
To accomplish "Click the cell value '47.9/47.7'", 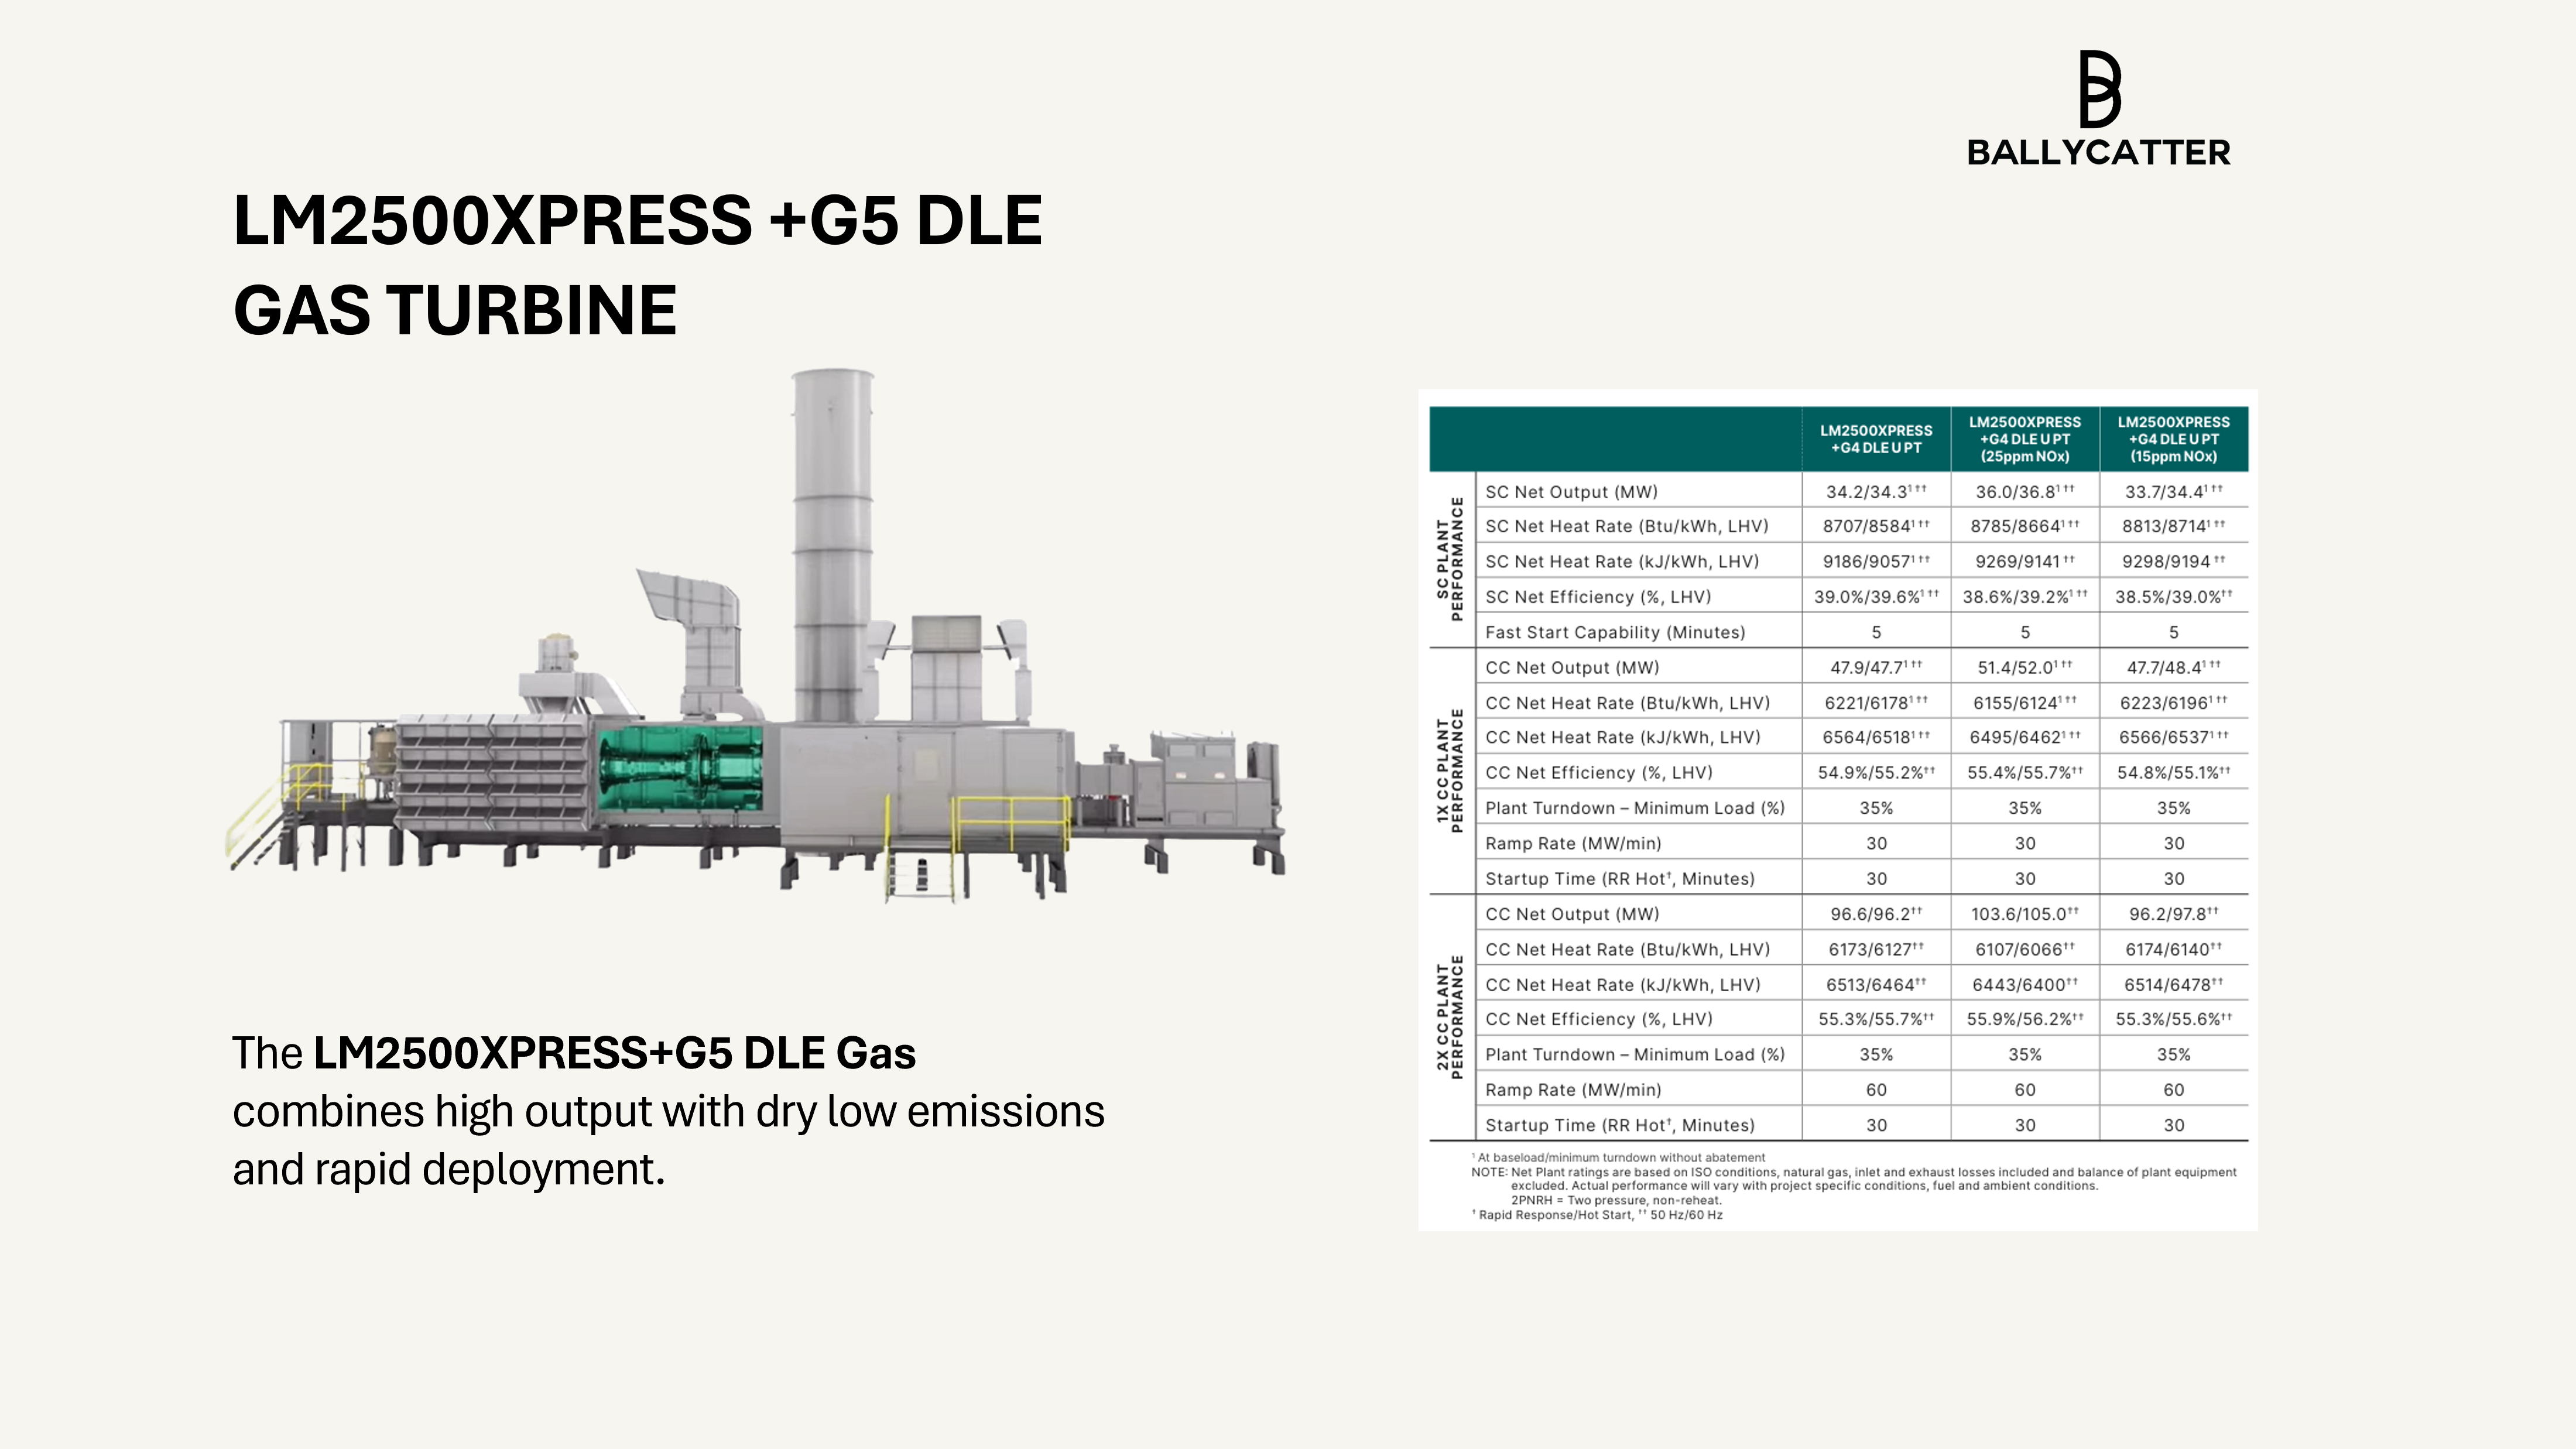I will 1876,667.
